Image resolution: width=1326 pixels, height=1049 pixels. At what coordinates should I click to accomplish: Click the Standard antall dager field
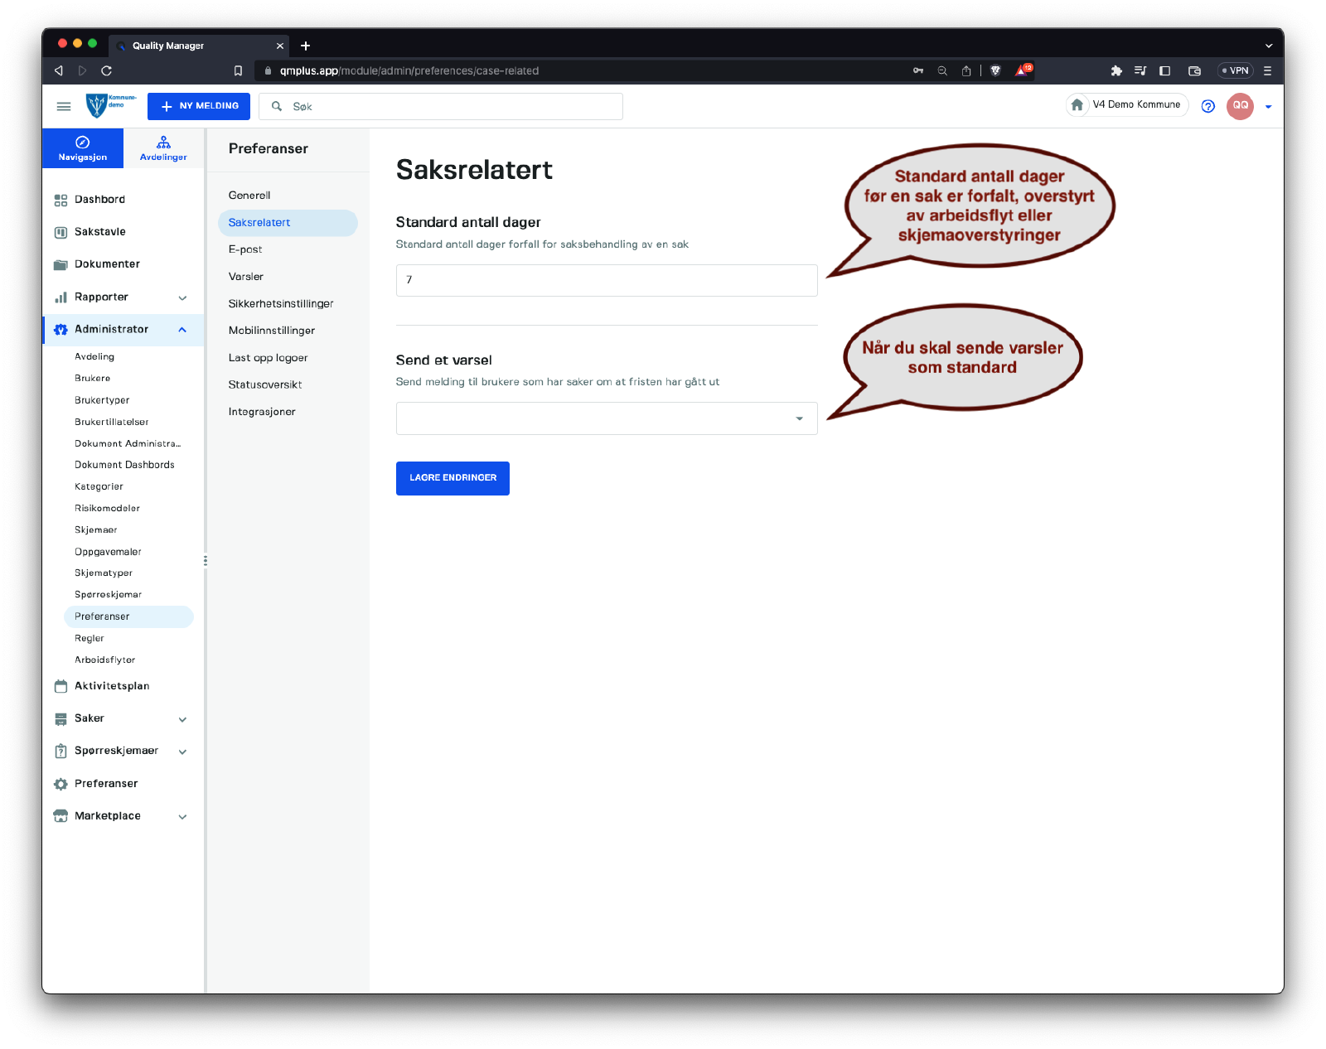tap(607, 280)
